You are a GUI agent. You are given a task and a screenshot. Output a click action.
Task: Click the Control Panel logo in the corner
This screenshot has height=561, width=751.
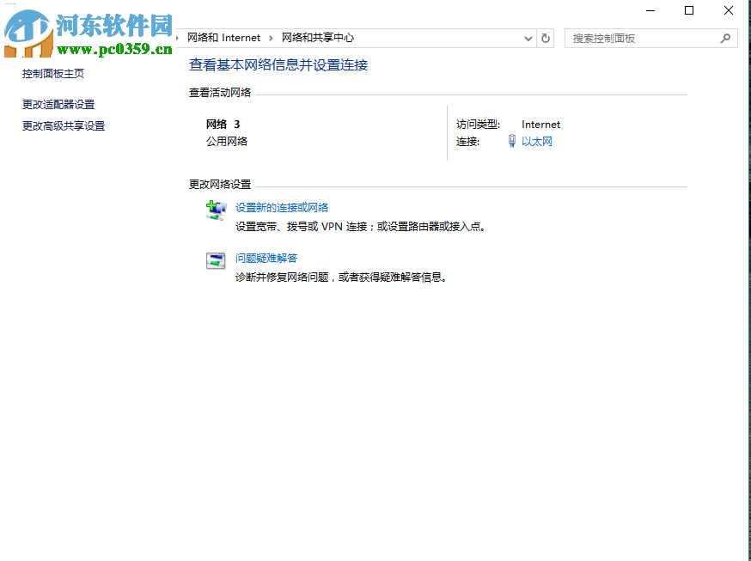(x=30, y=34)
